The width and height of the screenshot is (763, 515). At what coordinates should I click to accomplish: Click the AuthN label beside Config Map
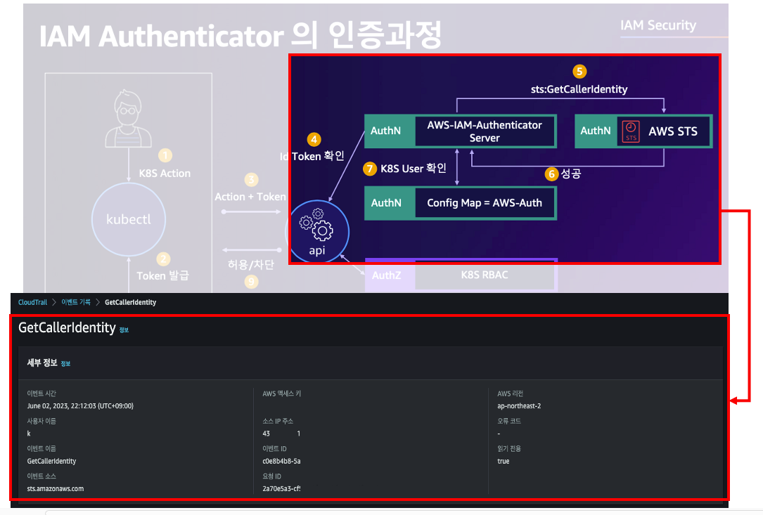[386, 203]
